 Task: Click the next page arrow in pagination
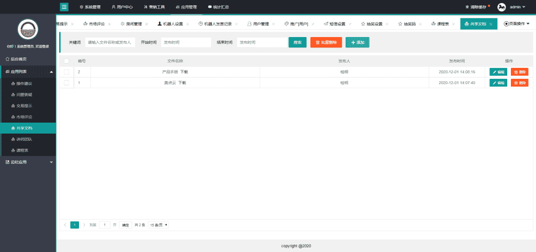click(x=84, y=225)
